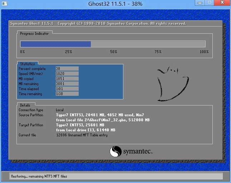
Task: Click the Symantec circular logo icon
Action: [x=116, y=151]
